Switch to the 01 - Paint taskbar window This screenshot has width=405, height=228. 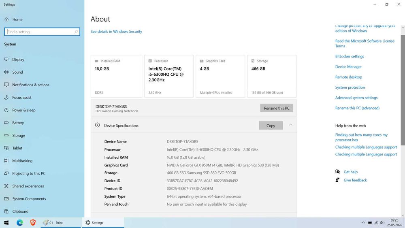[61, 223]
